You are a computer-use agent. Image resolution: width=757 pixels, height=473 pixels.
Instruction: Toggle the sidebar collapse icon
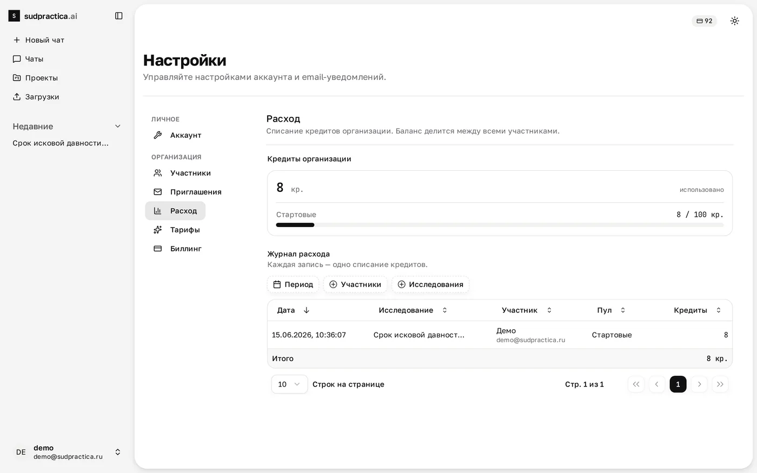pos(119,16)
